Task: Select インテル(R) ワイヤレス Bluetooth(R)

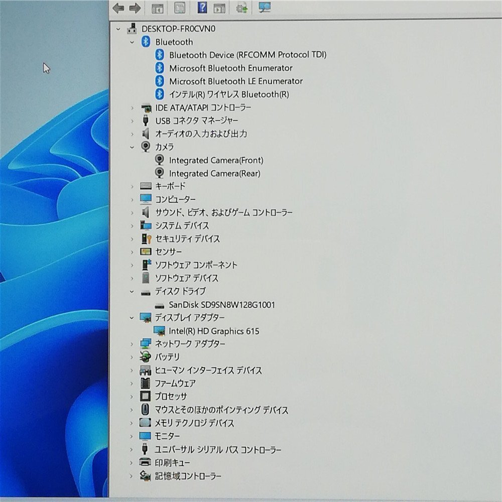Action: pos(229,94)
